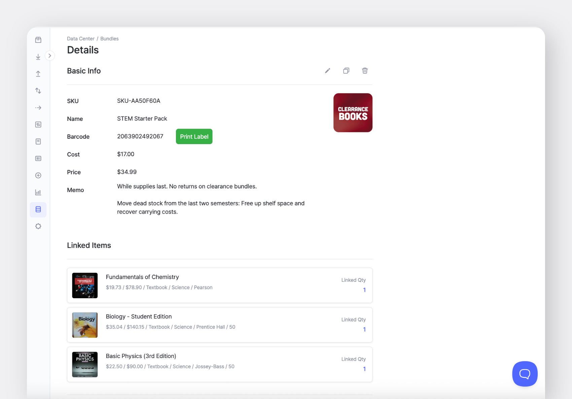Open the barcode icon in the sidebar
This screenshot has width=572, height=399.
pyautogui.click(x=38, y=158)
